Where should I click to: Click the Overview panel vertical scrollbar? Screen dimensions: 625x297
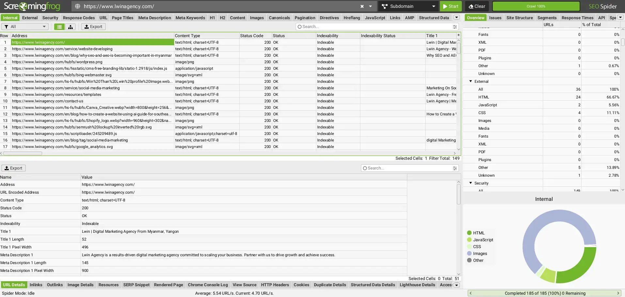click(x=623, y=42)
